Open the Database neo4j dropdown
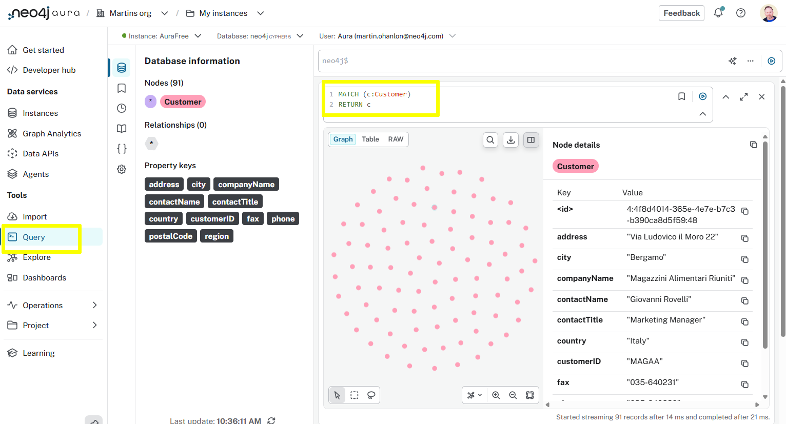Viewport: 786px width, 424px height. [x=301, y=36]
